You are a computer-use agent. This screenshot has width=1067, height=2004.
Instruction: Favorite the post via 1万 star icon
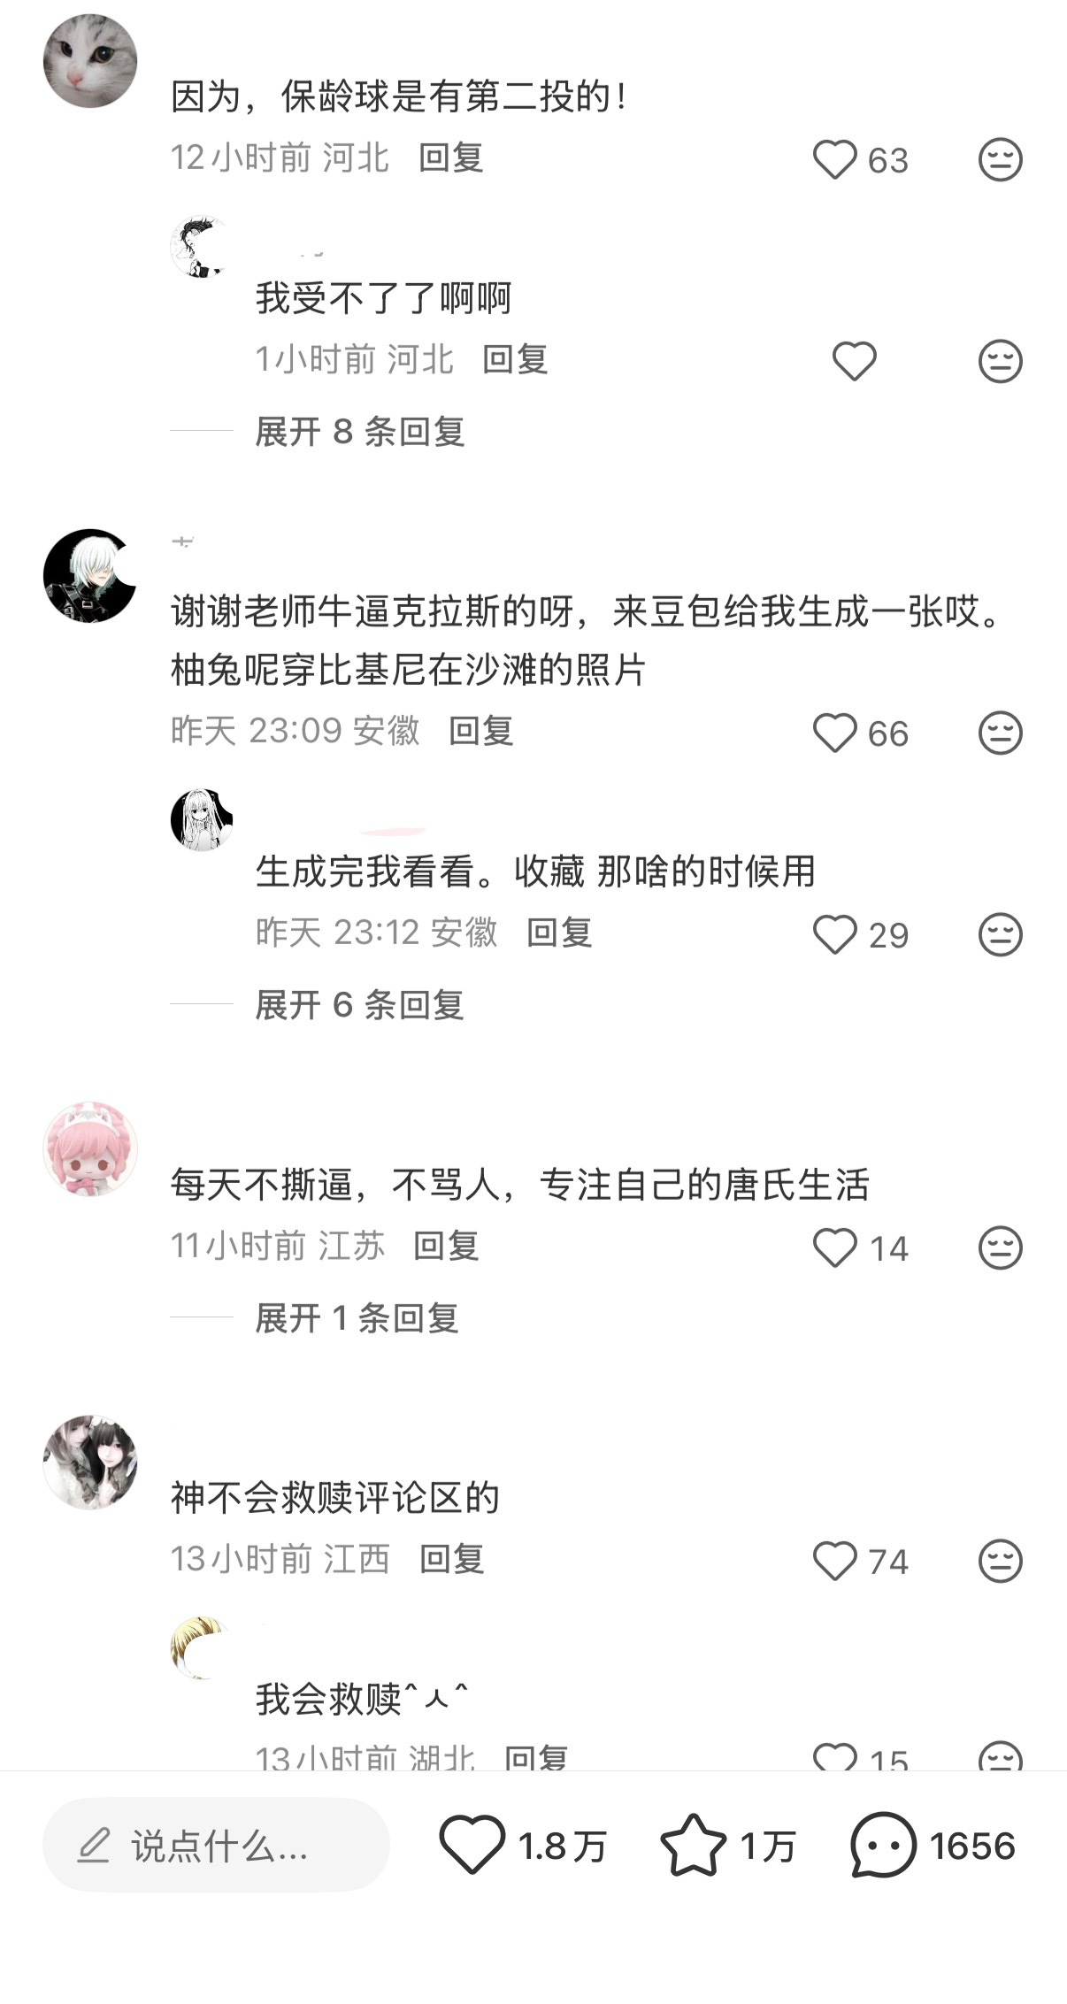(693, 1845)
